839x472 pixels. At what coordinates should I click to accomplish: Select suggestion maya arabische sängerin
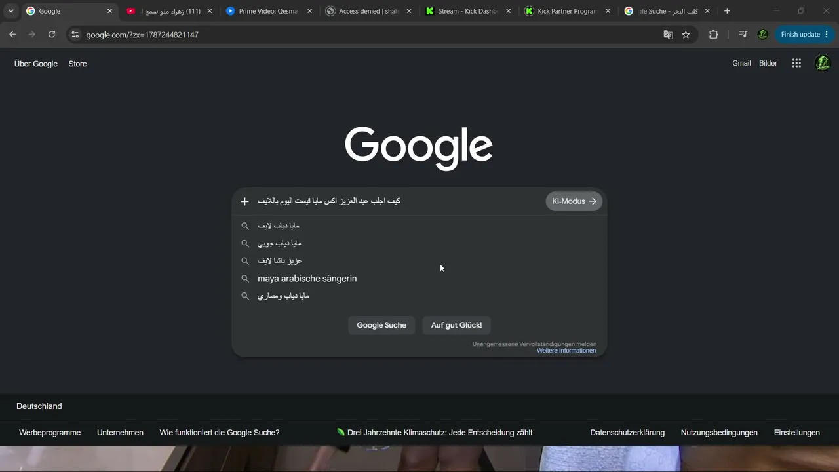[419, 279]
